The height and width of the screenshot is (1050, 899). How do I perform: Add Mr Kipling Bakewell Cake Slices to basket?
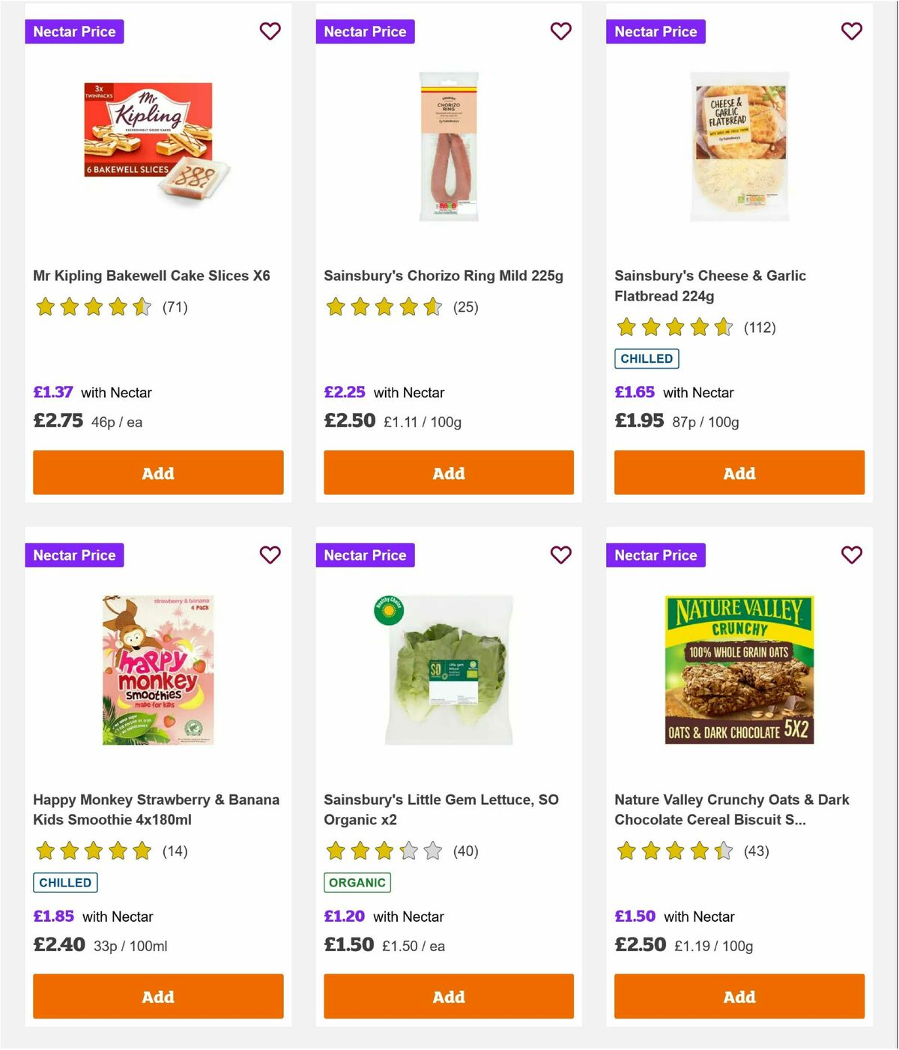tap(157, 473)
